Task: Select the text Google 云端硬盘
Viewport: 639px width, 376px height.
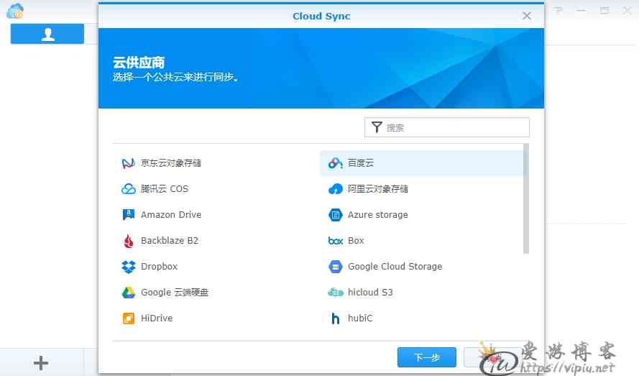Action: (175, 293)
